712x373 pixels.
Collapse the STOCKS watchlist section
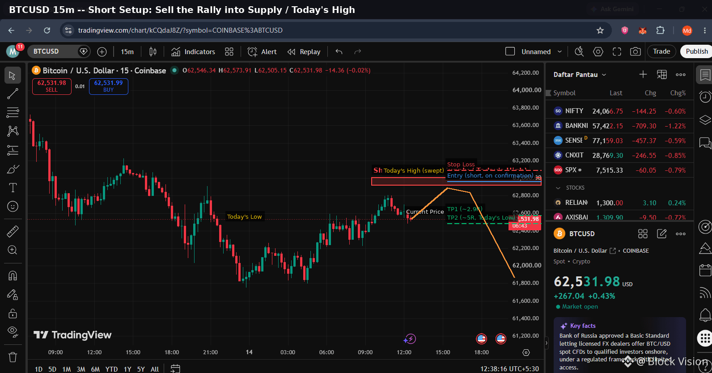(558, 188)
